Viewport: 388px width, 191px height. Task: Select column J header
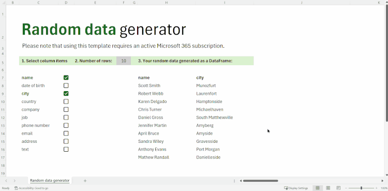click(302, 3)
